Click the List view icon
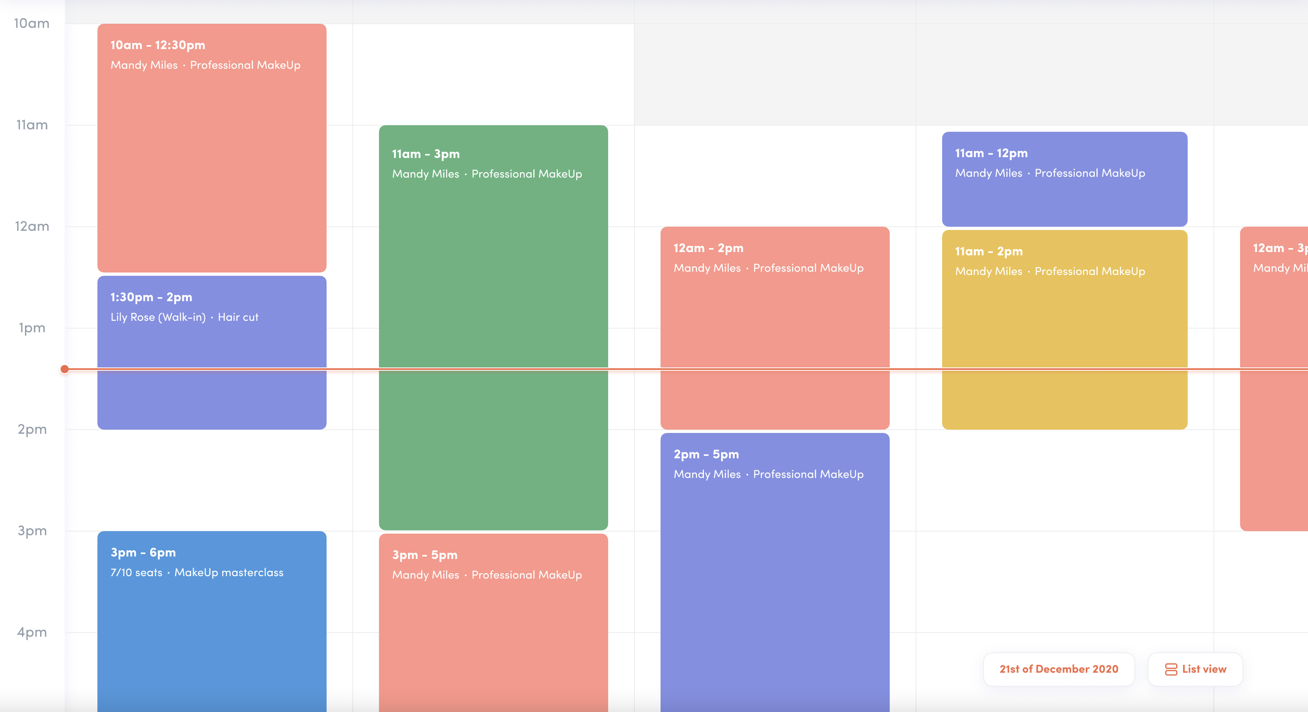This screenshot has height=712, width=1308. click(1170, 669)
